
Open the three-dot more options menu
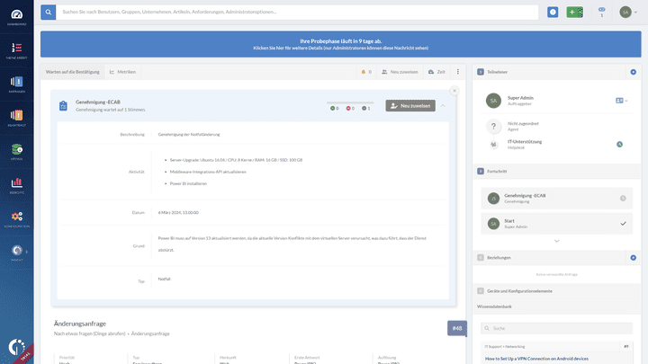pos(458,72)
